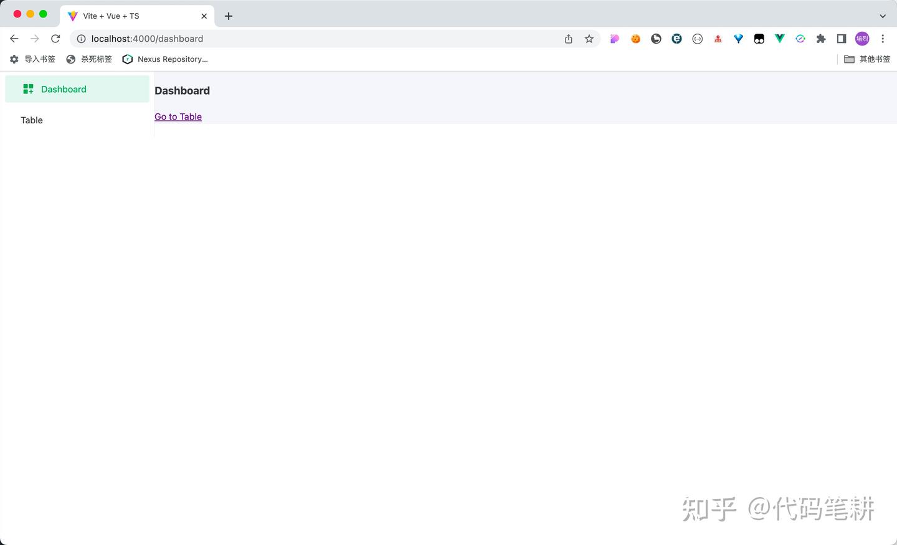
Task: Open the extensions puzzle piece icon
Action: (821, 39)
